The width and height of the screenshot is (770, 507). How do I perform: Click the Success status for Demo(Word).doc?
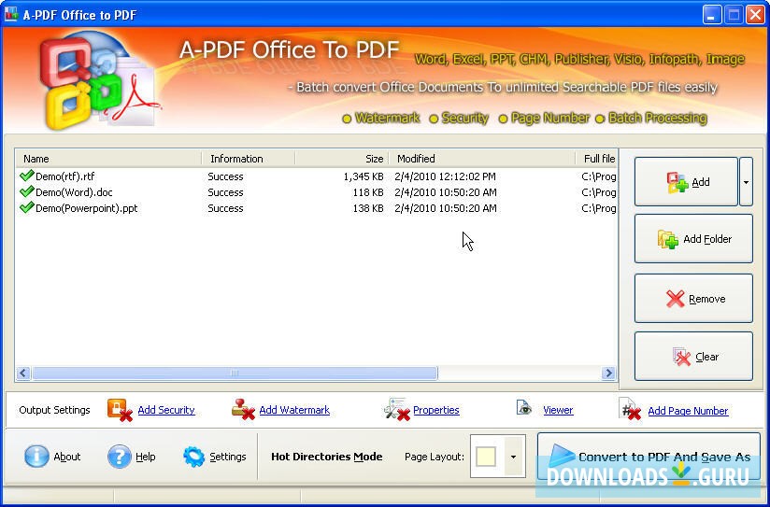(225, 192)
